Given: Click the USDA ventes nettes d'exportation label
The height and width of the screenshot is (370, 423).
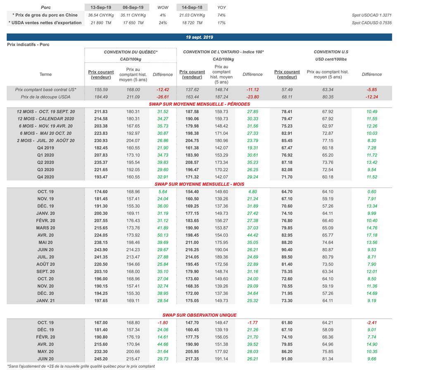Looking at the screenshot, I should pyautogui.click(x=45, y=23).
